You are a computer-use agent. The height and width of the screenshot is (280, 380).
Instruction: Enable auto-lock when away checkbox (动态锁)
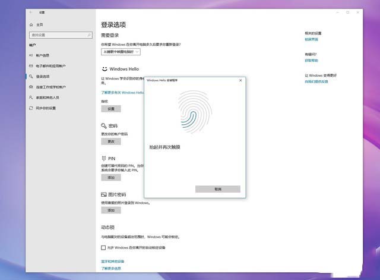(x=103, y=247)
